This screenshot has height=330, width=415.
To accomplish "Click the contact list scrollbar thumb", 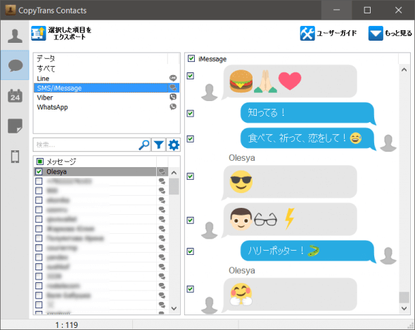I will click(174, 186).
